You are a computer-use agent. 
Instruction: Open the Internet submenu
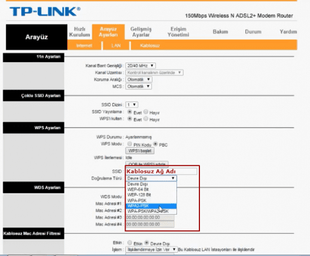(x=84, y=46)
